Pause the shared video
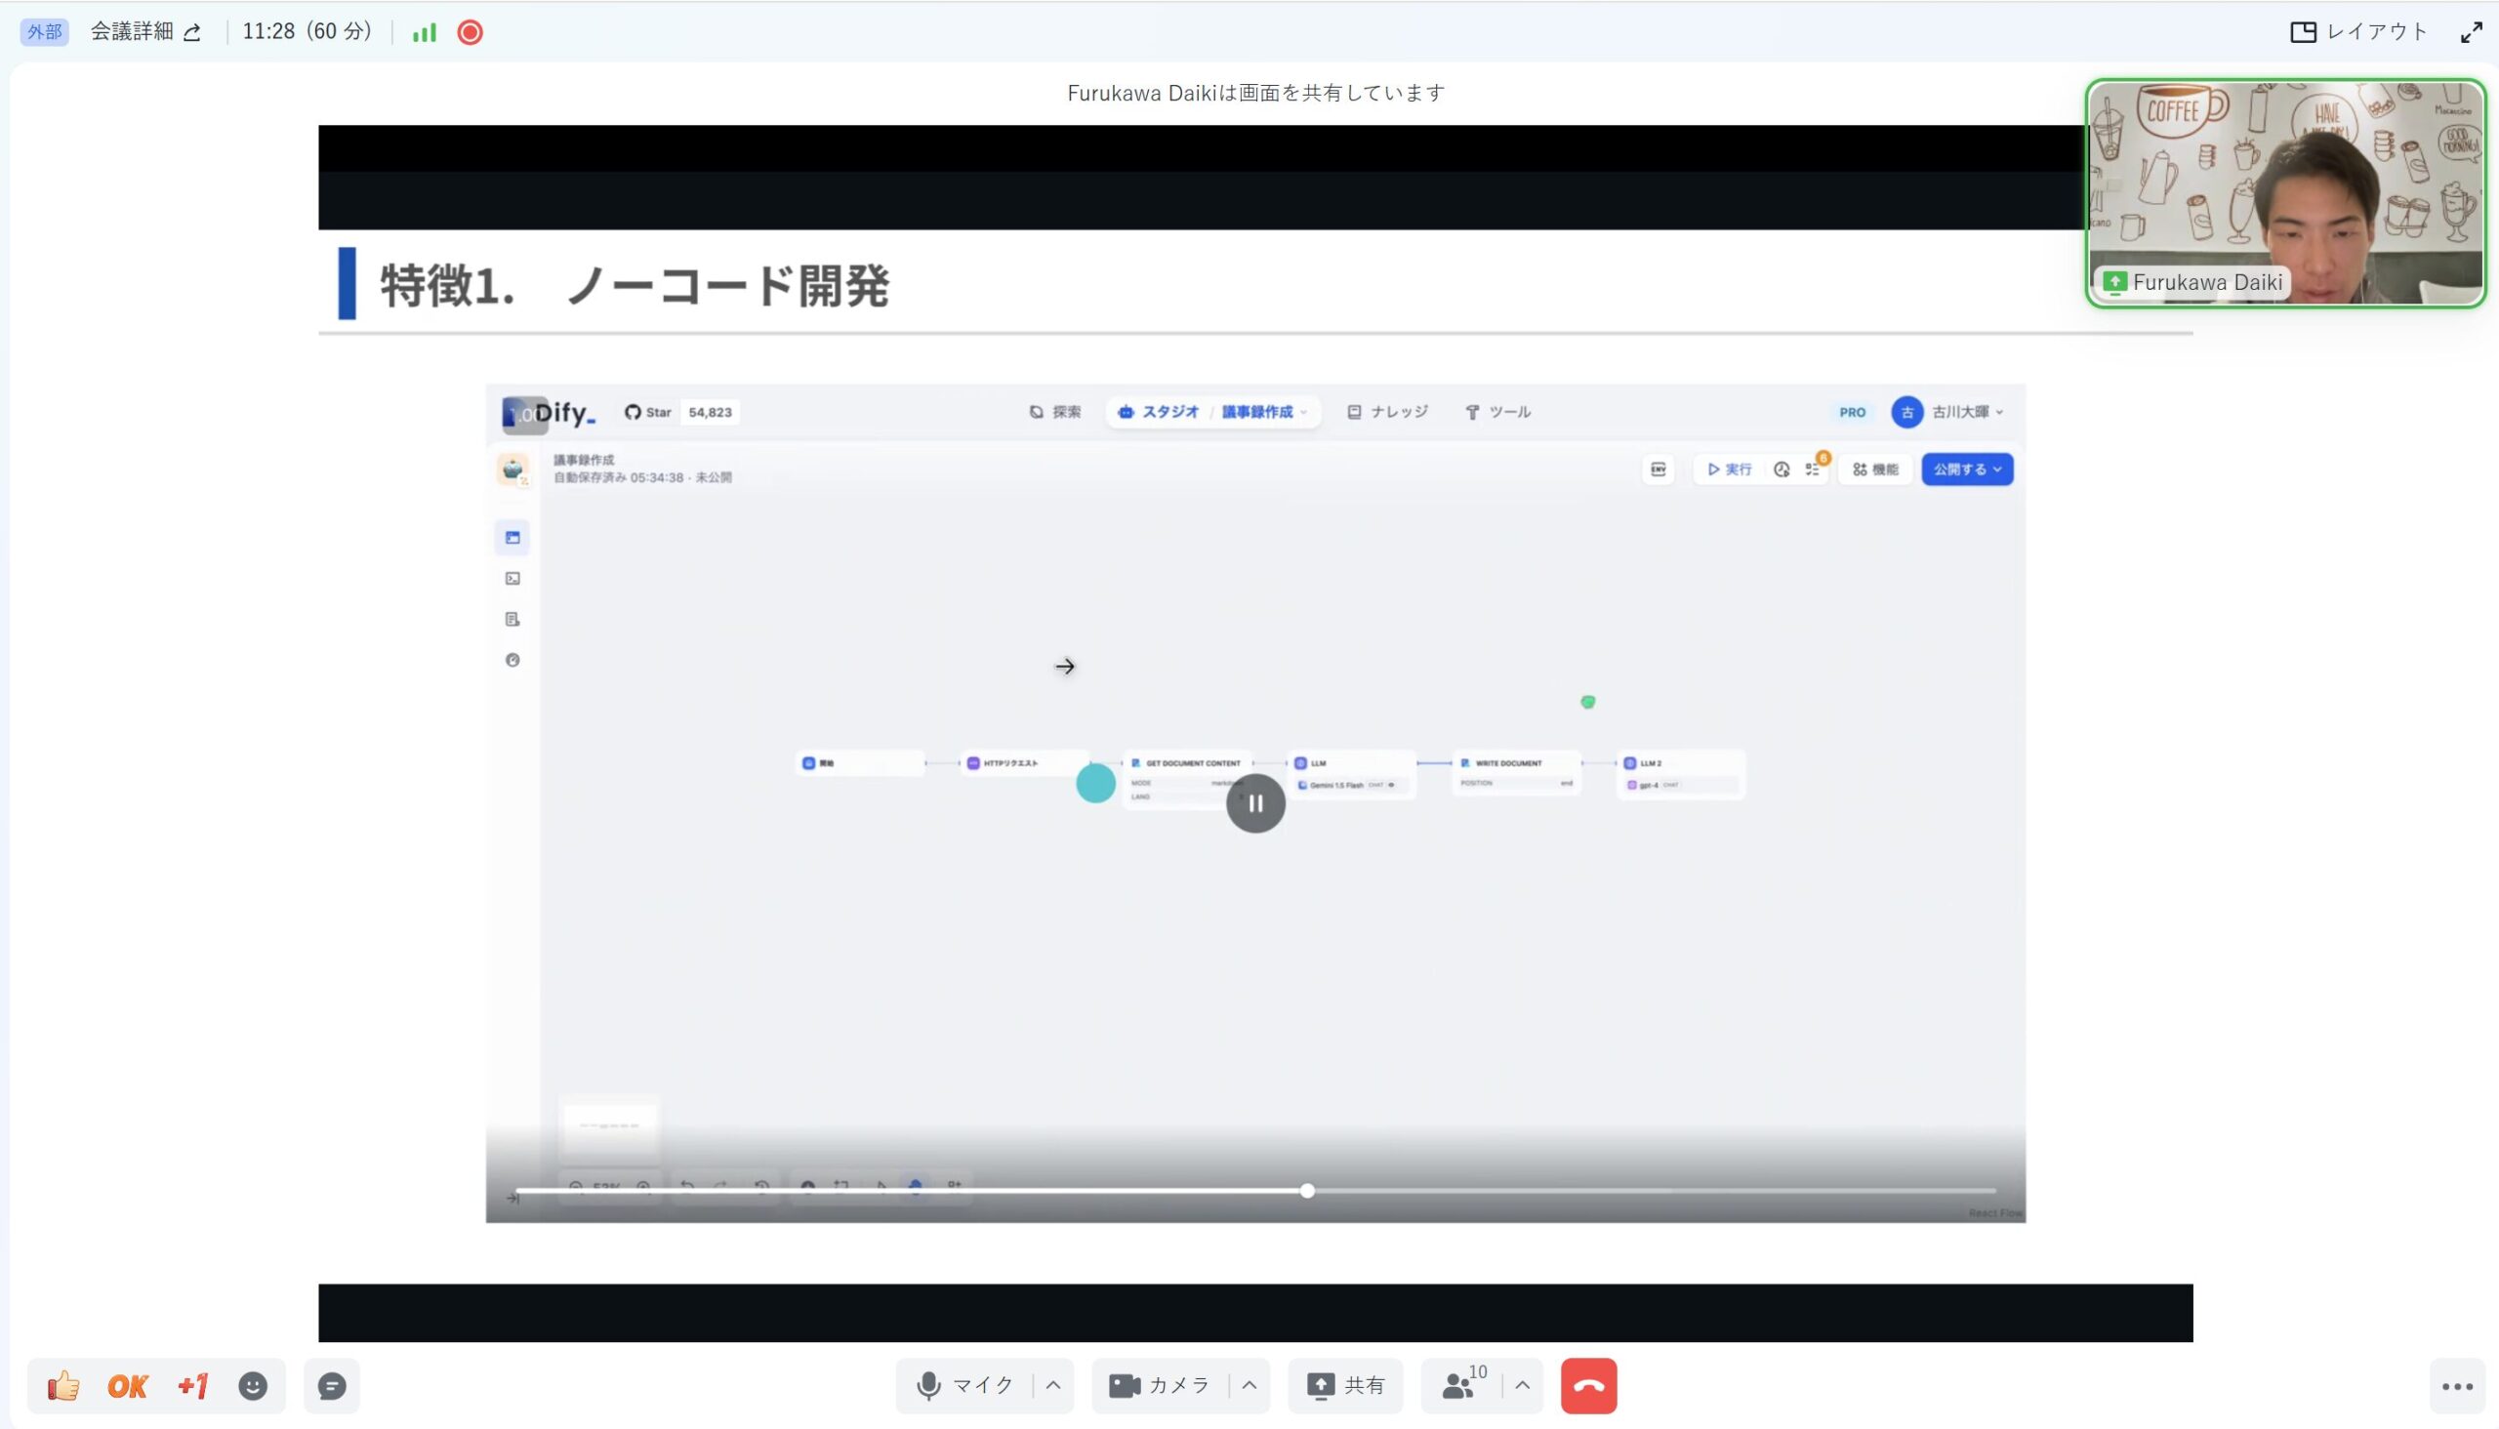2499x1429 pixels. [x=1255, y=804]
